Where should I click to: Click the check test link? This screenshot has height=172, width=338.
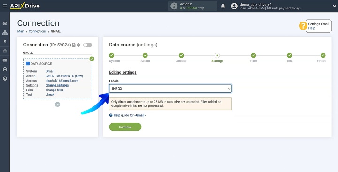click(x=50, y=95)
